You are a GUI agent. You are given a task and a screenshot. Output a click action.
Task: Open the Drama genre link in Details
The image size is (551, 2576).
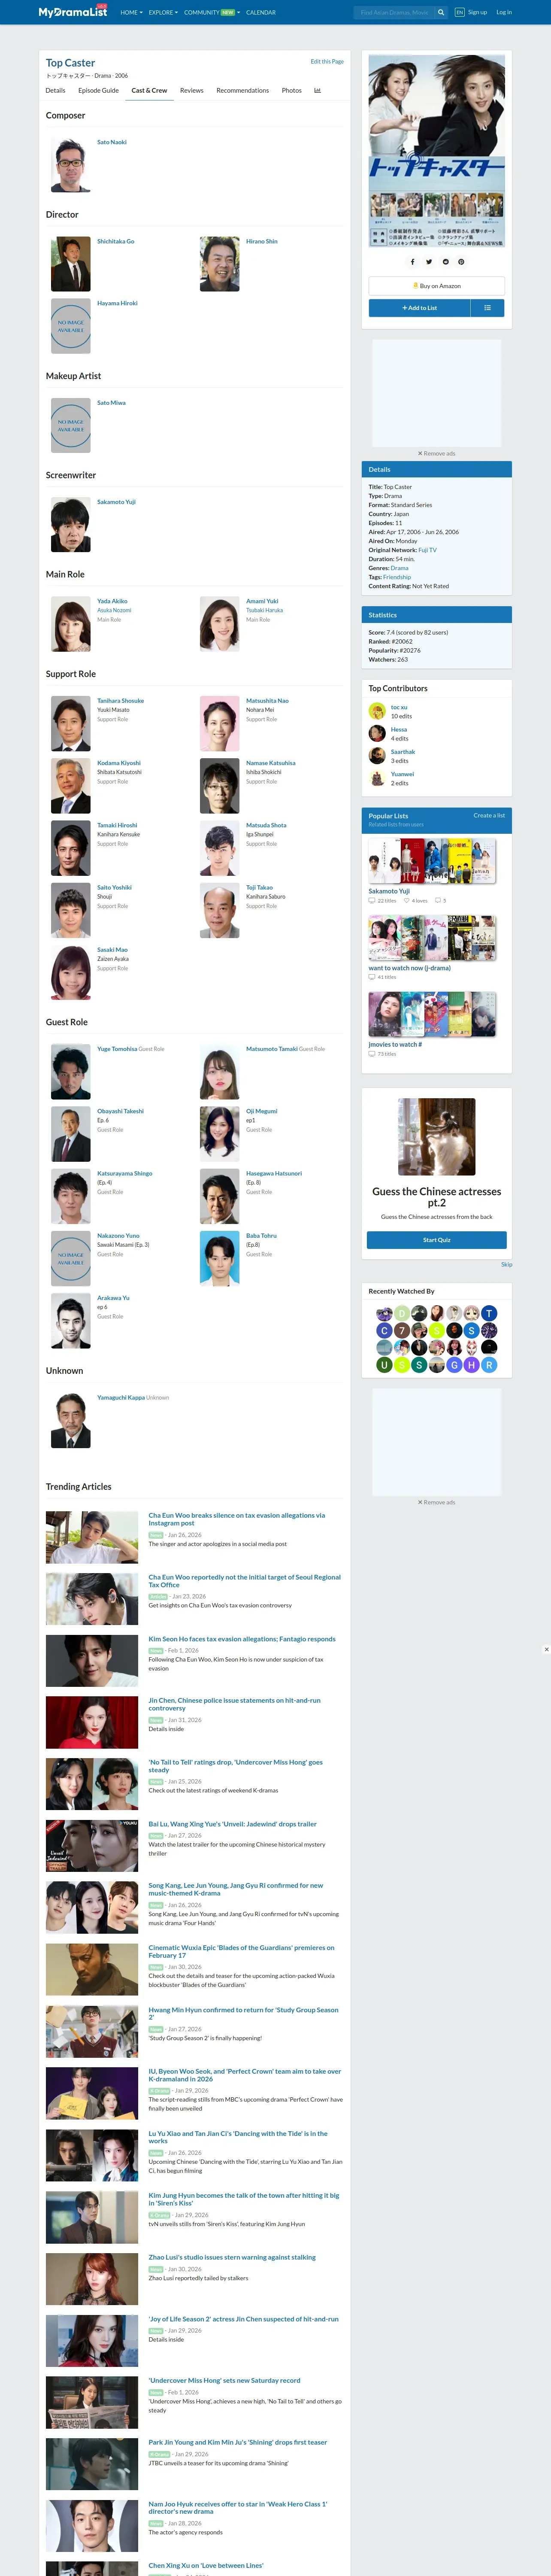point(399,568)
